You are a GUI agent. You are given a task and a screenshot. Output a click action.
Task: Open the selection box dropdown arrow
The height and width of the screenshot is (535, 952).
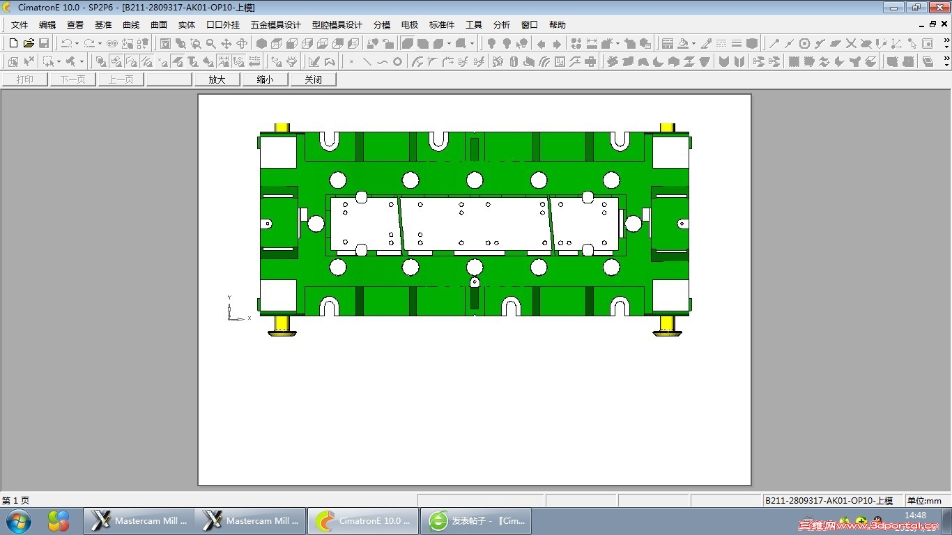[59, 61]
